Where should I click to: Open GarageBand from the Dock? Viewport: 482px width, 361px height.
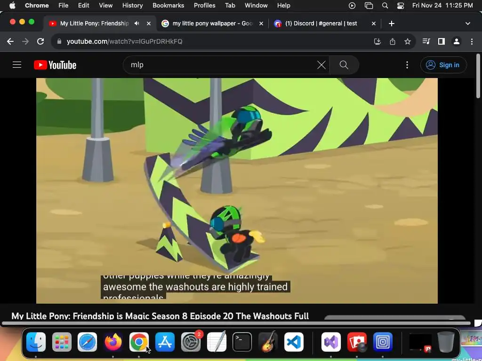[x=268, y=342]
